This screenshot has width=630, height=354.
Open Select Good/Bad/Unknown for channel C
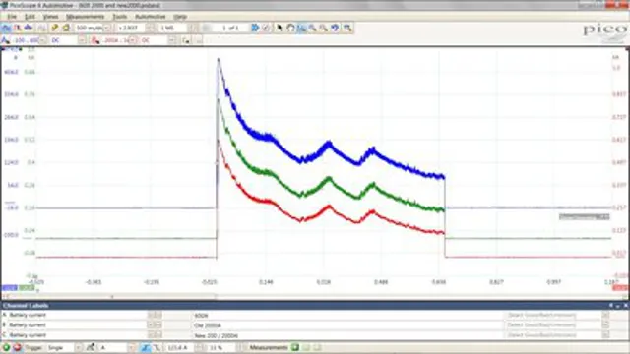pyautogui.click(x=541, y=335)
